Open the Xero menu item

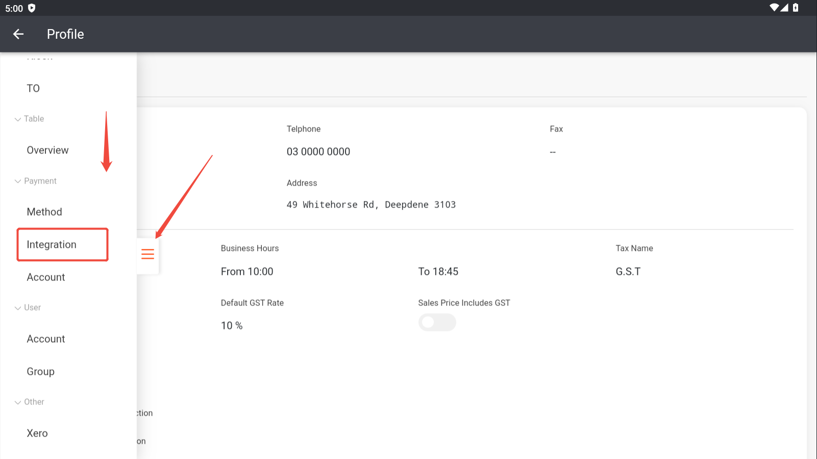[x=37, y=433]
